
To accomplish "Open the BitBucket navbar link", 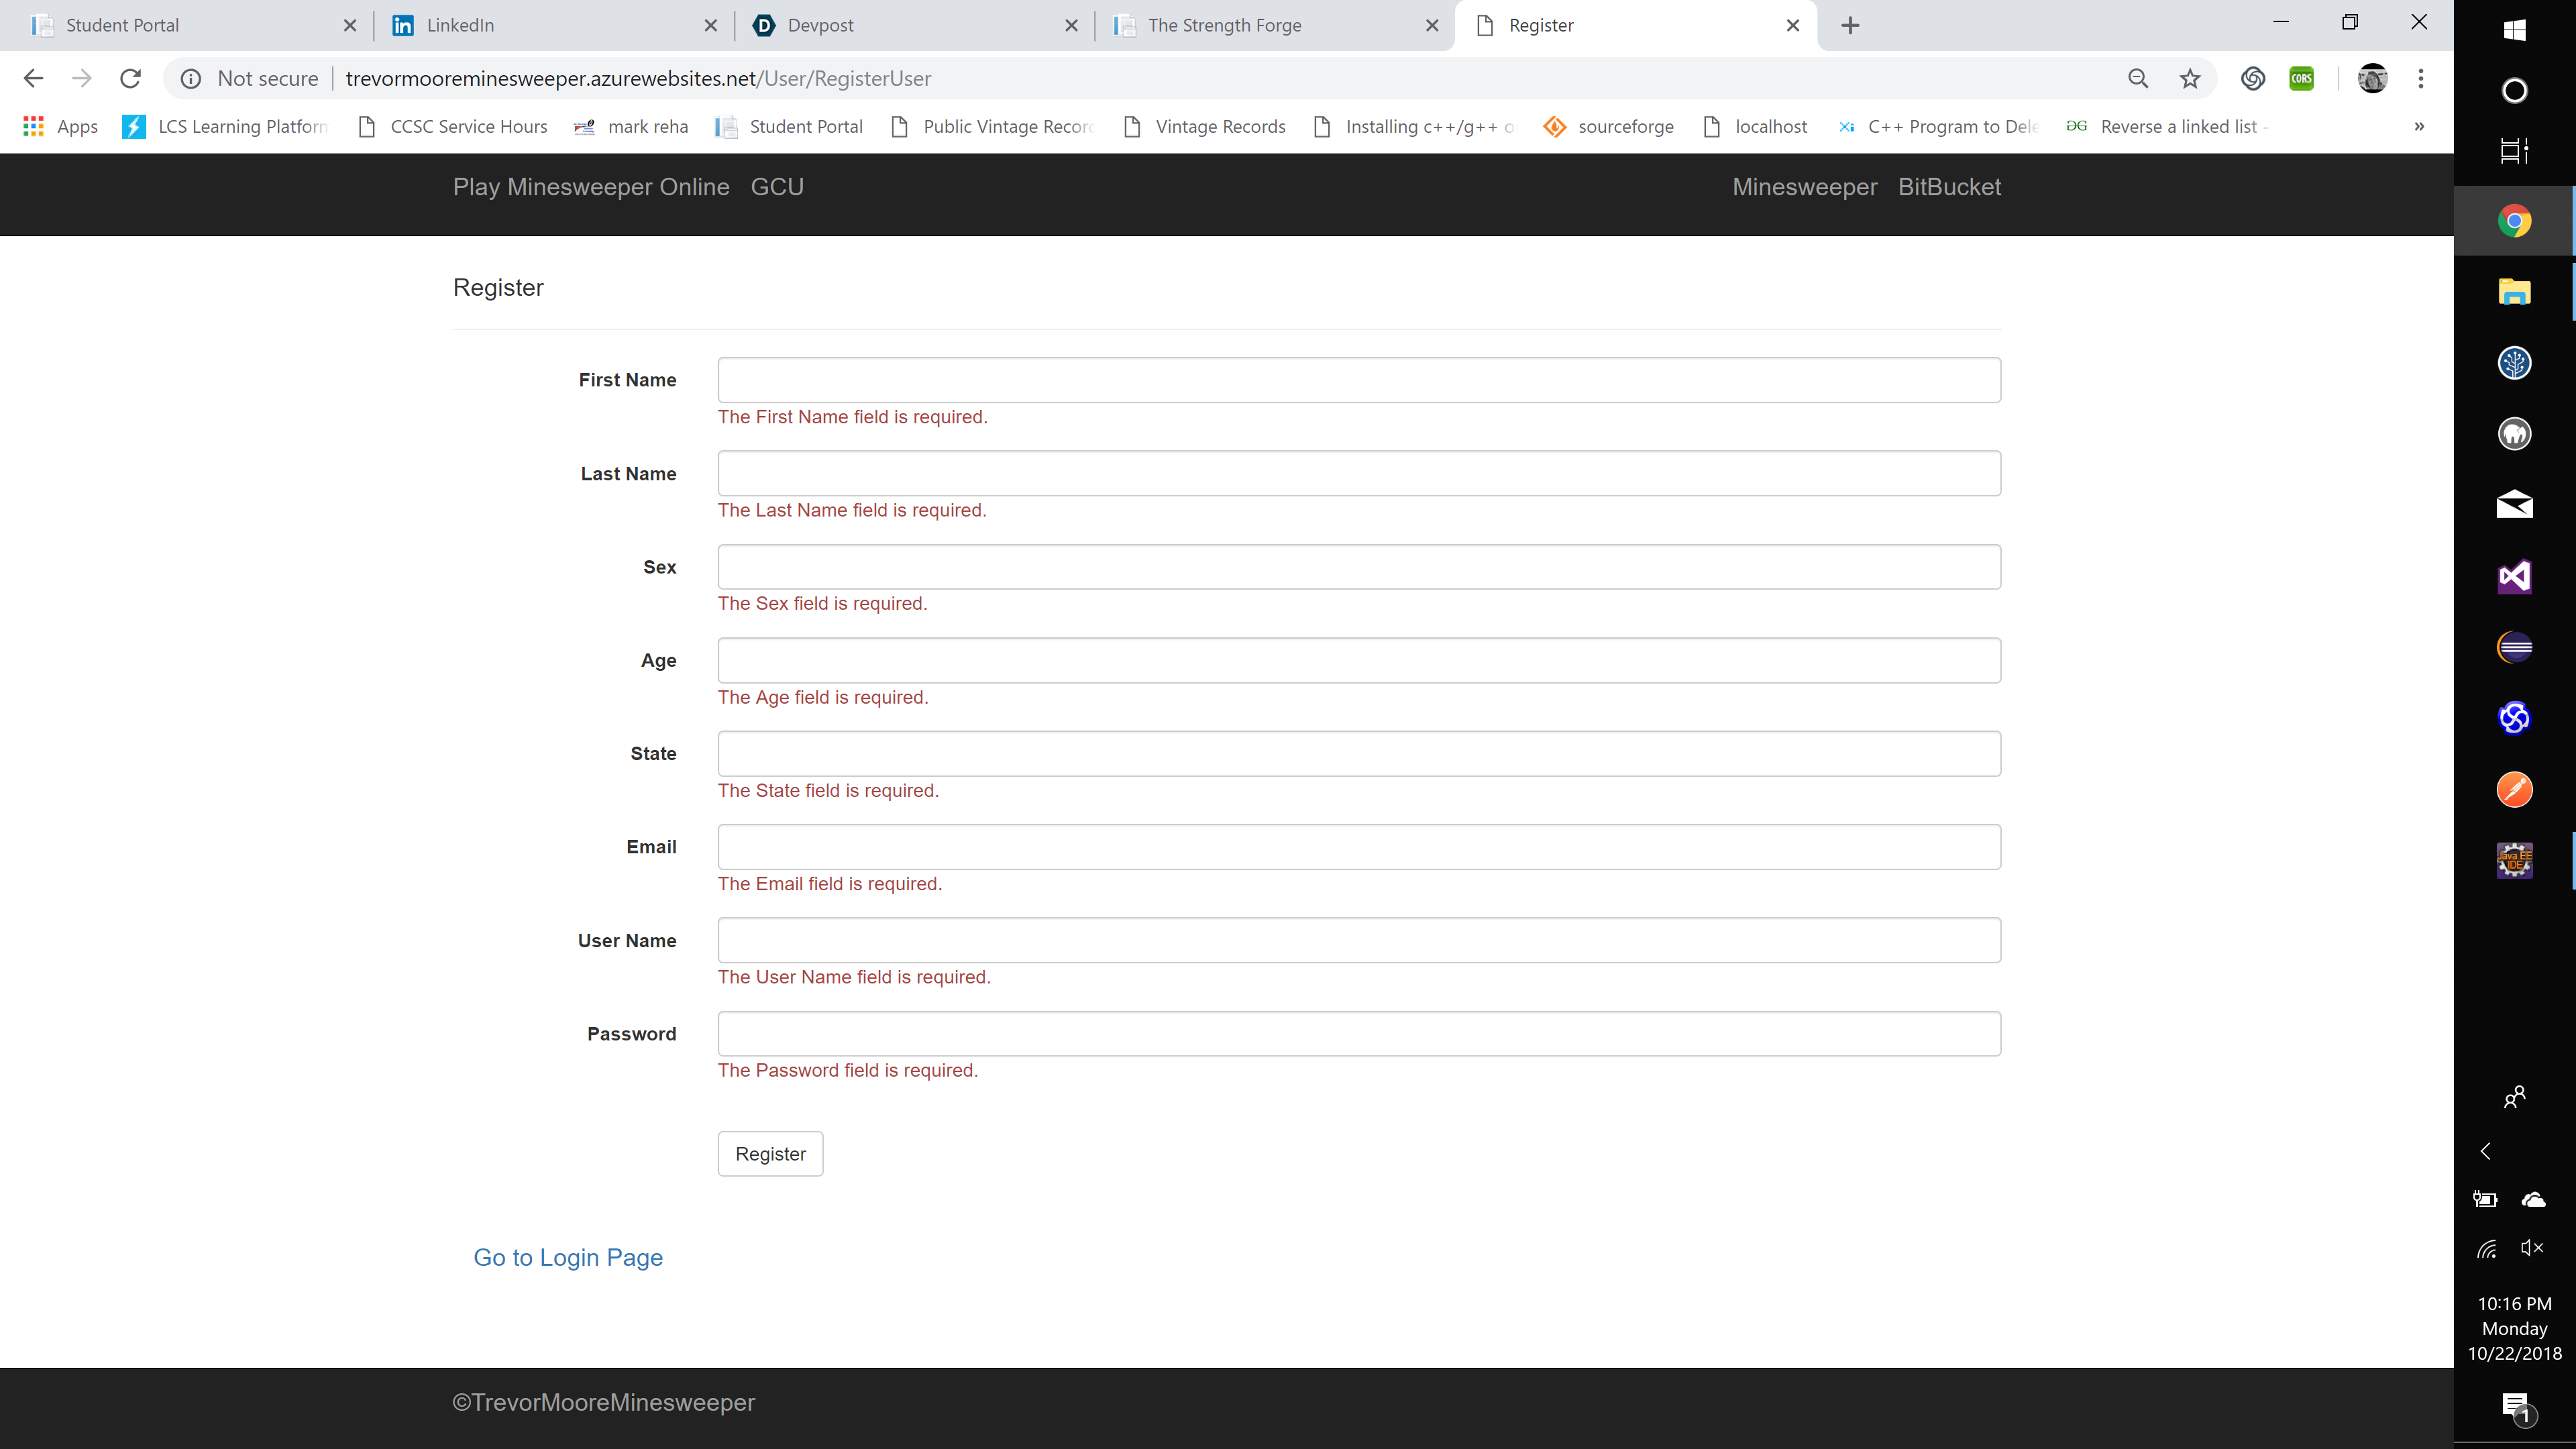I will point(1949,187).
